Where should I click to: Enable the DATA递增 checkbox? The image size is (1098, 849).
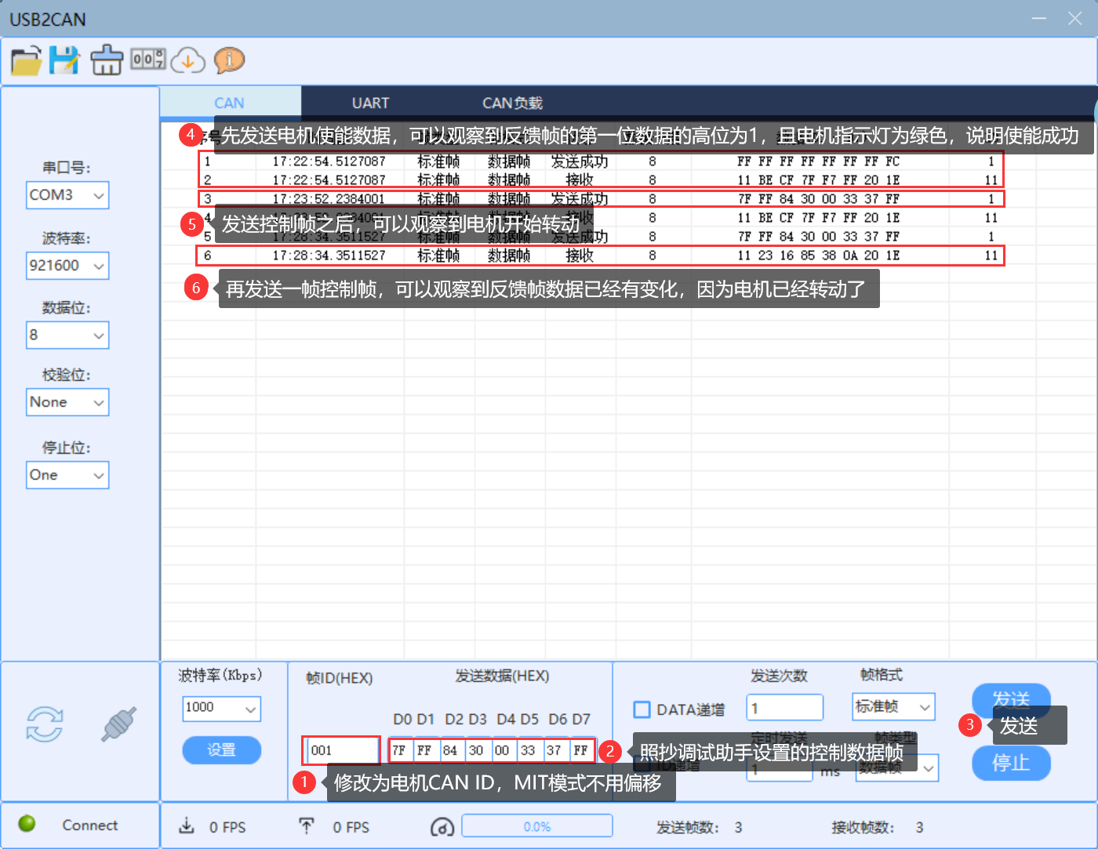pyautogui.click(x=642, y=709)
